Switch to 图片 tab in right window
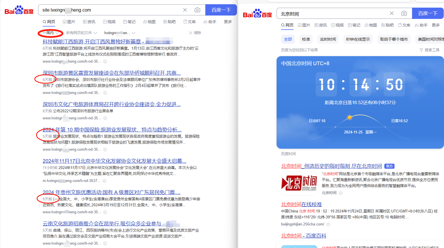444x248 pixels. click(304, 25)
